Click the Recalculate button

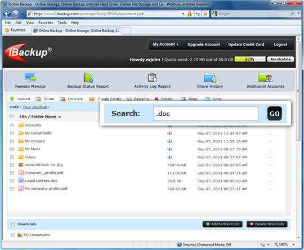(280, 59)
